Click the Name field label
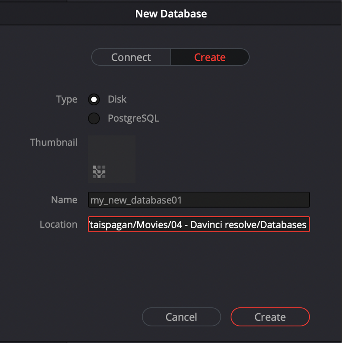 tap(64, 200)
